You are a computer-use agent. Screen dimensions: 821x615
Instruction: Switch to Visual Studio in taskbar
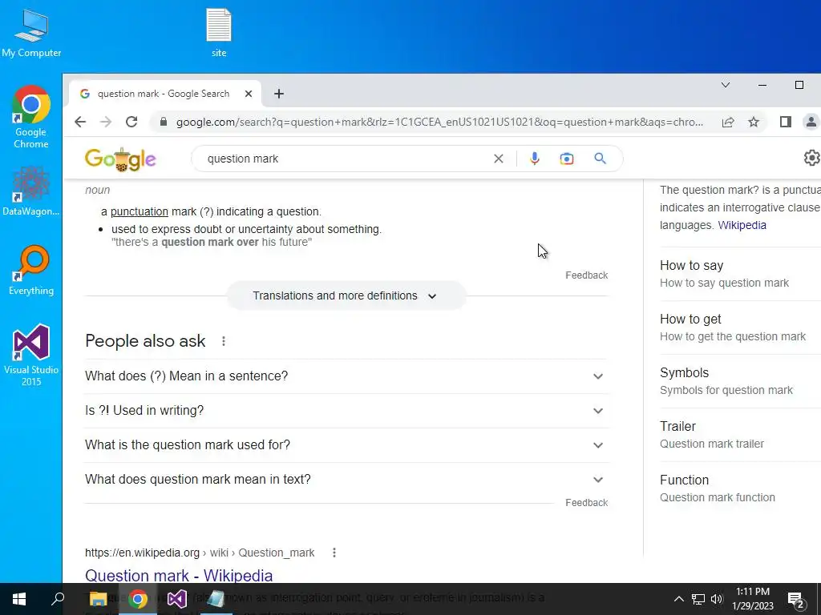click(x=177, y=599)
